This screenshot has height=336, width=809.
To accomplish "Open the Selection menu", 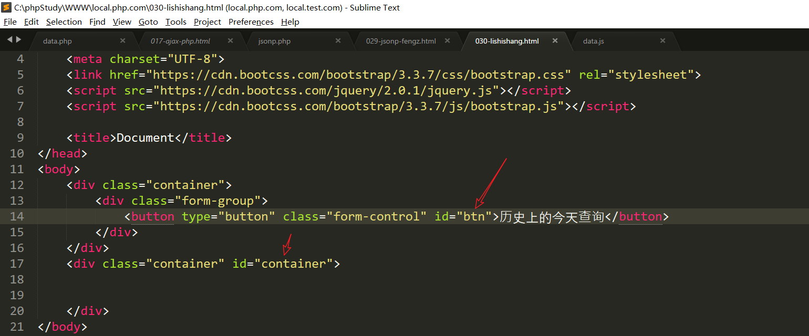I will [x=64, y=22].
